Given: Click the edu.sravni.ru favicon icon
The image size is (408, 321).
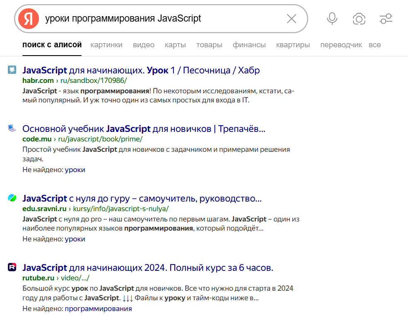Looking at the screenshot, I should tap(12, 198).
